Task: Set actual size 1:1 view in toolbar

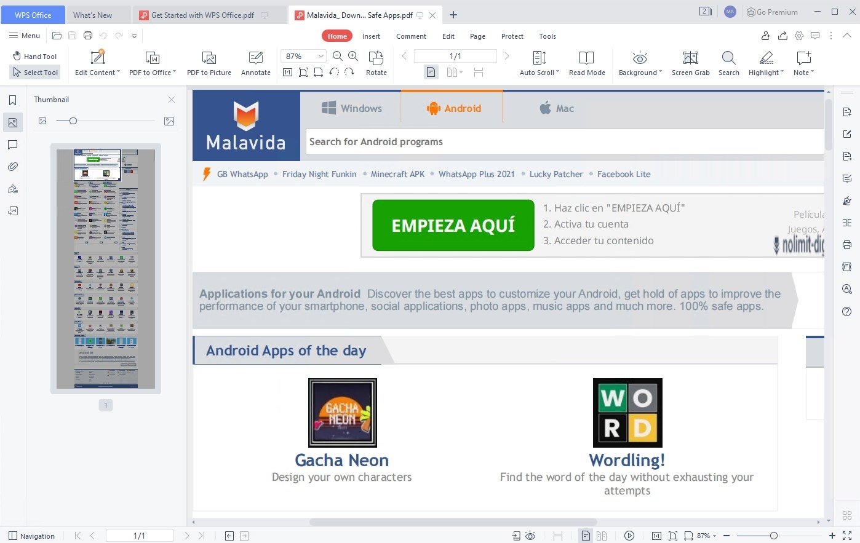Action: point(287,72)
